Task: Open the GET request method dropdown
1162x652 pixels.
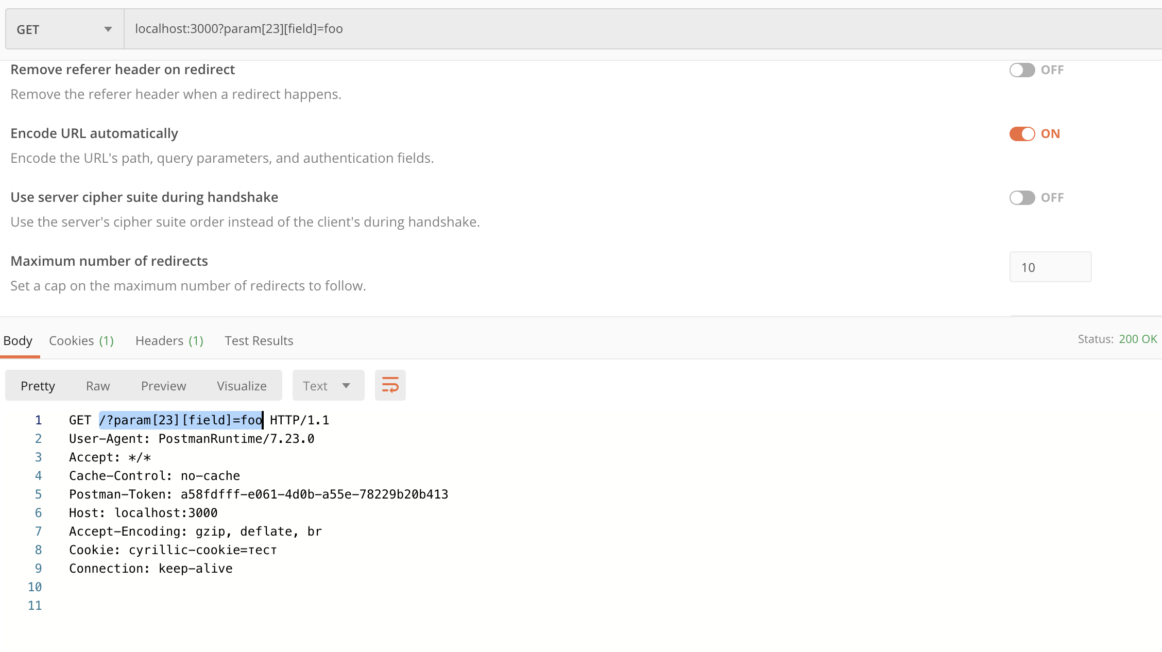Action: click(x=64, y=29)
